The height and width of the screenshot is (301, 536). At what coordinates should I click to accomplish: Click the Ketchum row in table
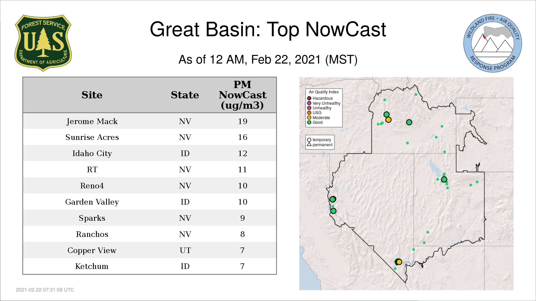pyautogui.click(x=149, y=266)
